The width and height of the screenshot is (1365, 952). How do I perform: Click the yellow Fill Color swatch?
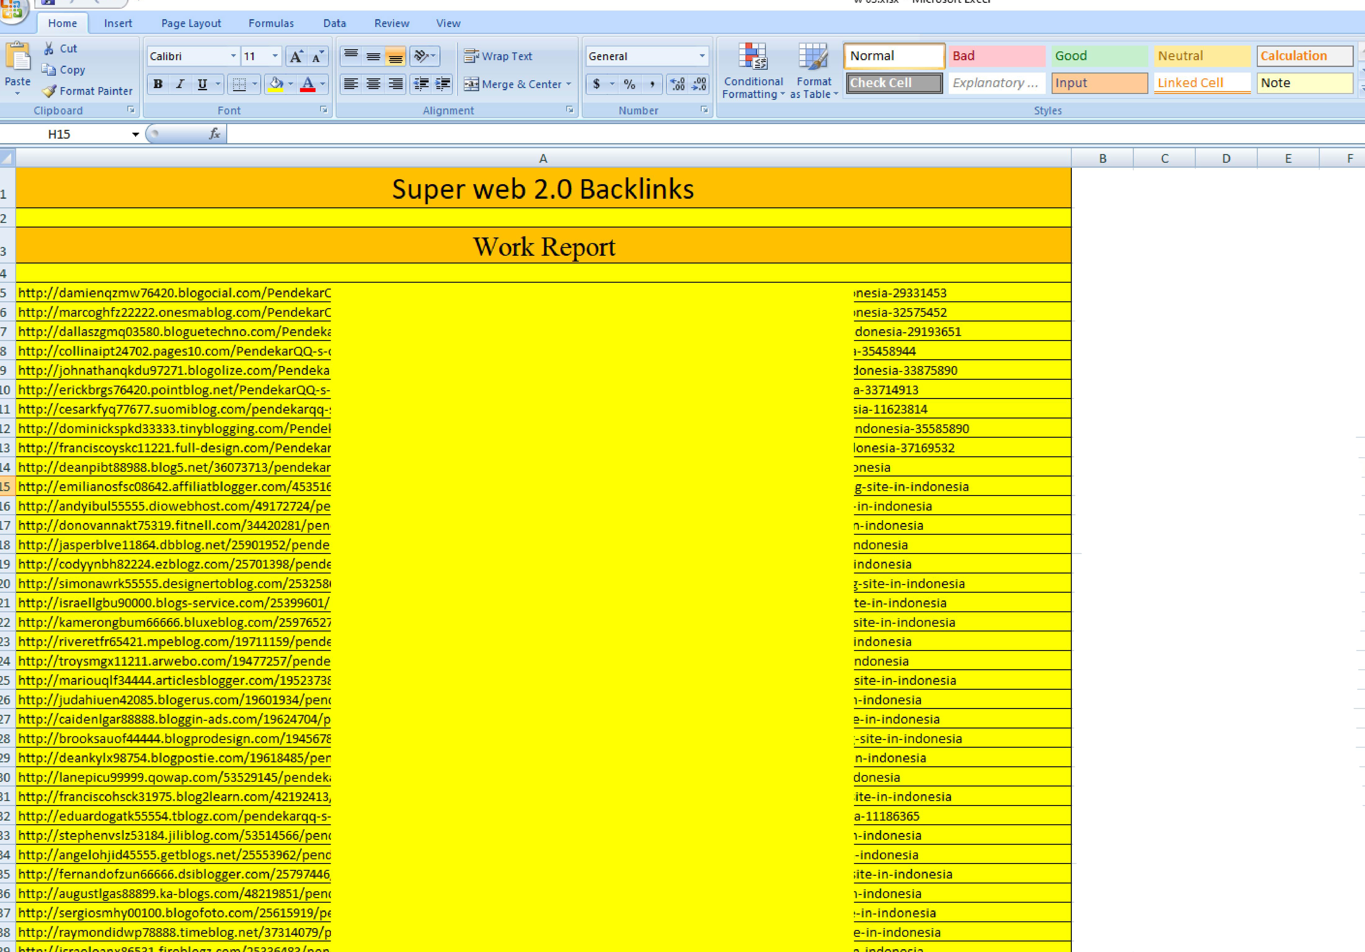pyautogui.click(x=275, y=84)
